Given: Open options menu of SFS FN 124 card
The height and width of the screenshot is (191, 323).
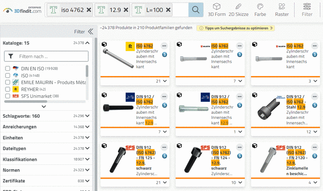Looking at the screenshot, I should pyautogui.click(x=239, y=147).
